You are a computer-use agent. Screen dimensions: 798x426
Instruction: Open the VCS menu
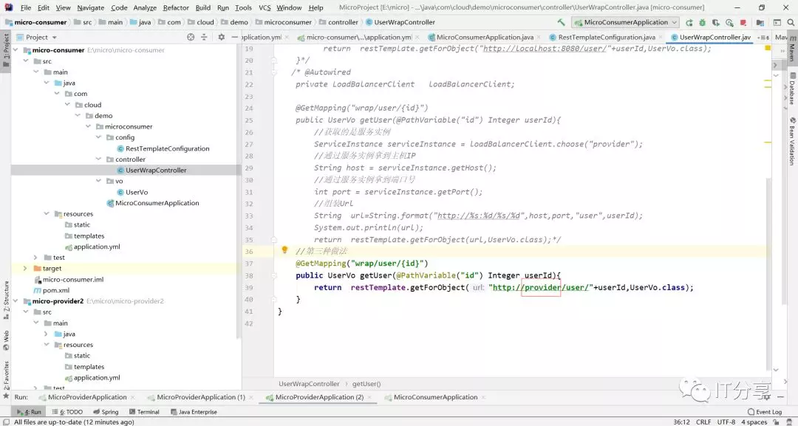[265, 7]
